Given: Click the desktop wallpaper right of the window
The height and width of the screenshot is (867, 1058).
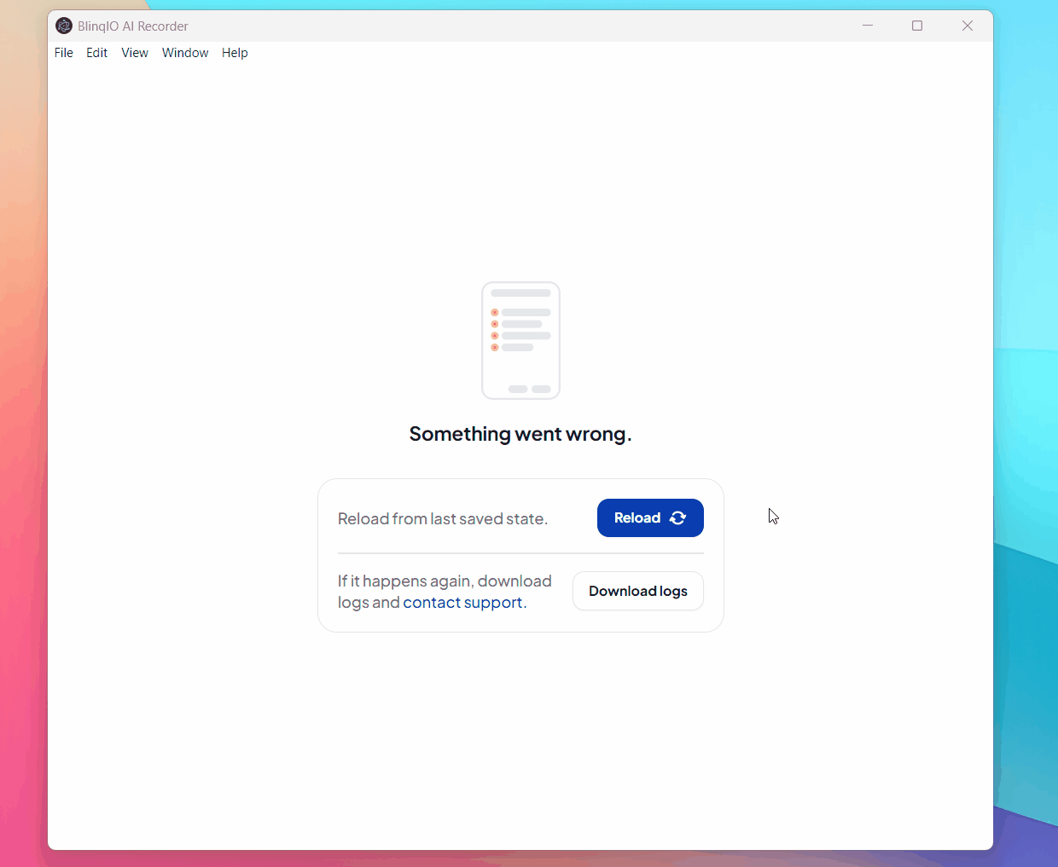Looking at the screenshot, I should [x=1026, y=426].
